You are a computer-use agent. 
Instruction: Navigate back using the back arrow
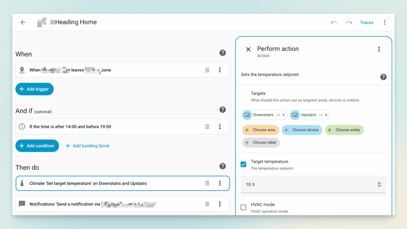23,22
